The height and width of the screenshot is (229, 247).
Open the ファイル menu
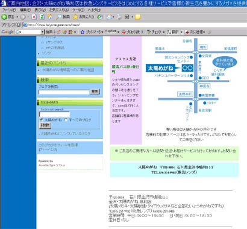coord(9,10)
